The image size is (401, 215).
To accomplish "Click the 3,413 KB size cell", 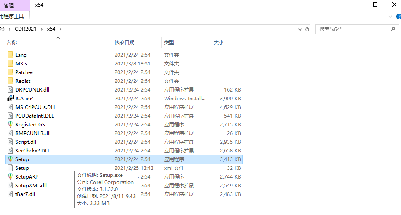I will [x=230, y=159].
